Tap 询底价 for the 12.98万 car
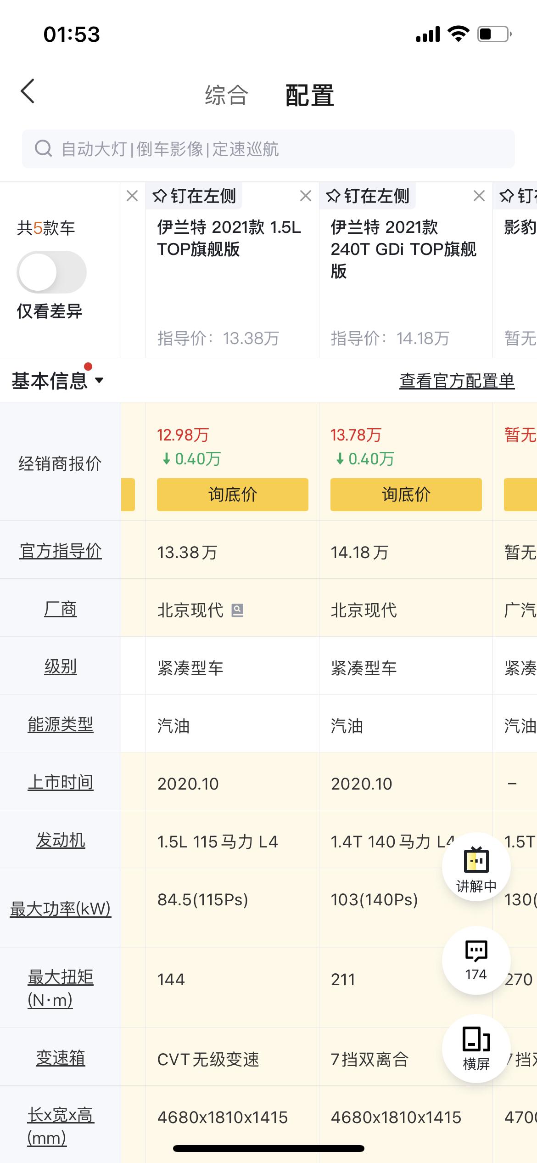The image size is (537, 1163). tap(233, 495)
